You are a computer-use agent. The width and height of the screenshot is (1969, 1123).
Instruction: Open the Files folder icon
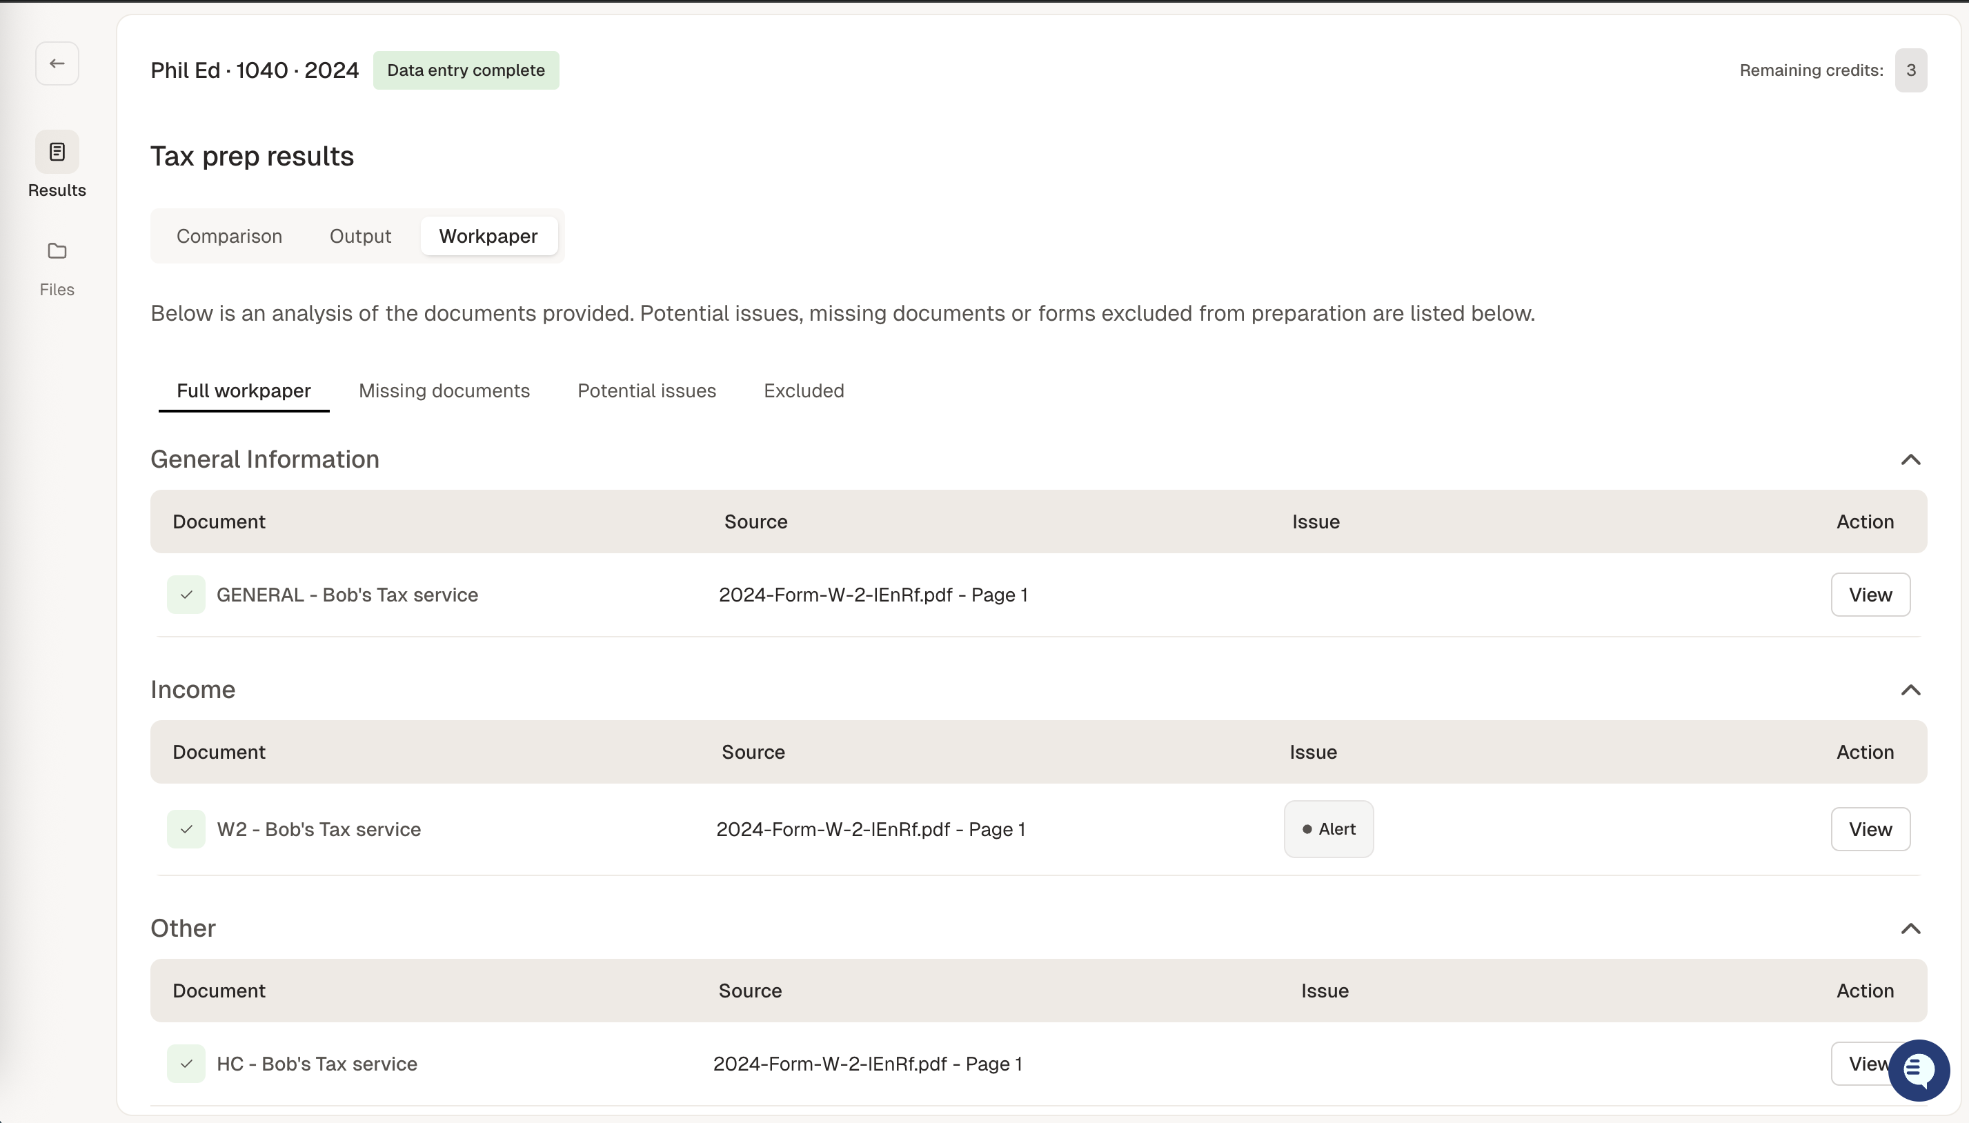click(x=57, y=252)
